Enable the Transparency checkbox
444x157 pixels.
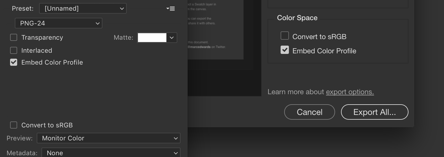[x=14, y=37]
